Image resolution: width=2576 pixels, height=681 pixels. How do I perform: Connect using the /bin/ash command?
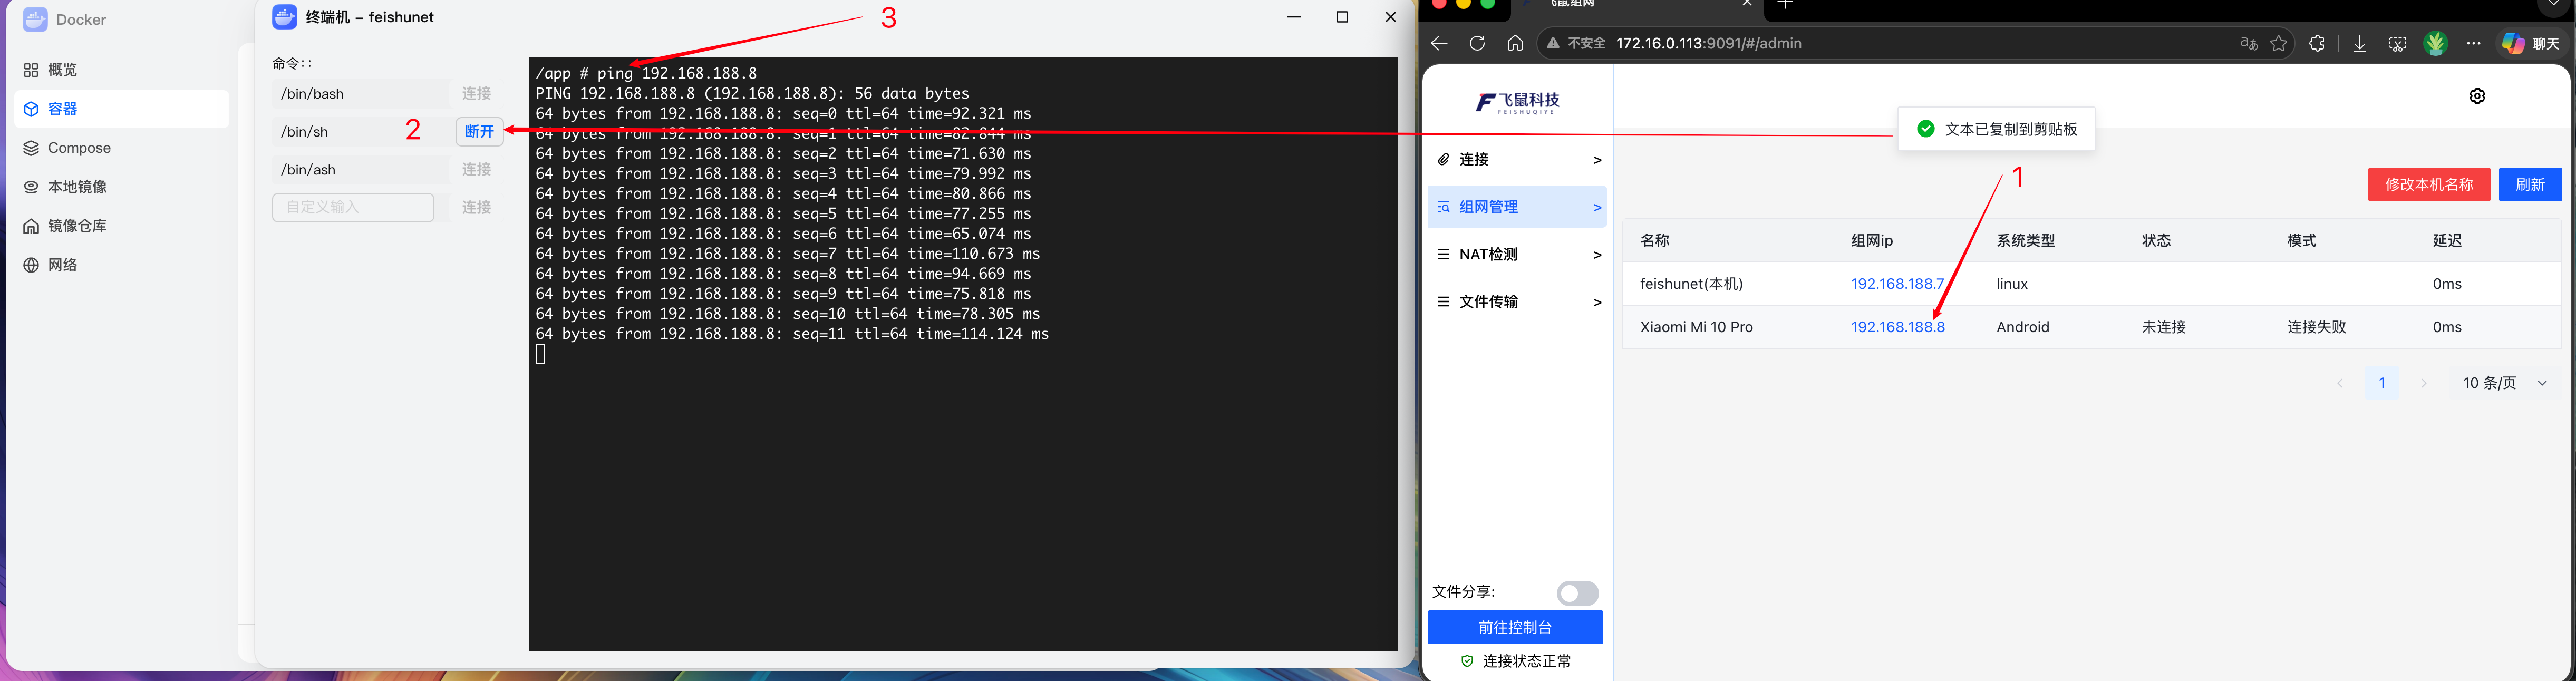point(476,170)
